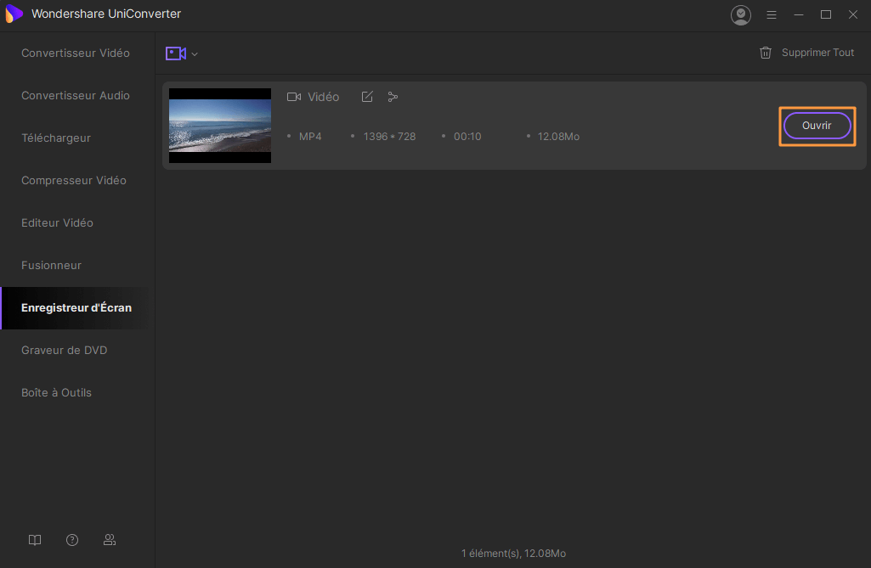Click the help question mark icon
This screenshot has height=568, width=871.
coord(72,540)
